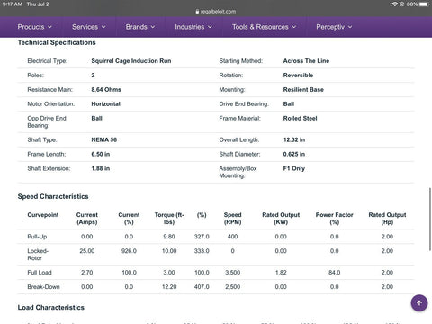The height and width of the screenshot is (324, 432).
Task: Select the '6.50 in' frame length
Action: click(101, 154)
